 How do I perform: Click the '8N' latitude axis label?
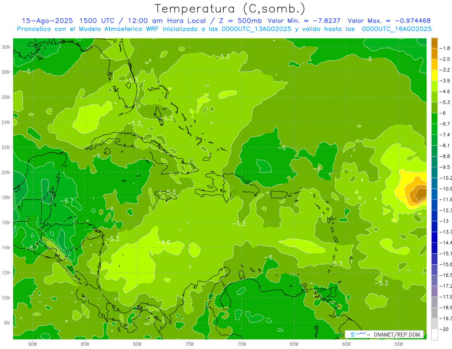(8, 323)
